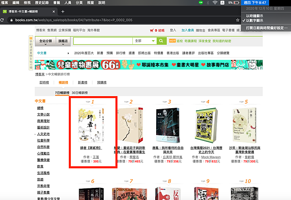Open Wi-Fi status in menu bar
This screenshot has width=291, height=200.
[215, 2]
